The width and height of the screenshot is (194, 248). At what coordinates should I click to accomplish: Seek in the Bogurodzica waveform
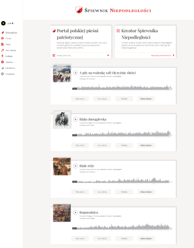[122, 227]
